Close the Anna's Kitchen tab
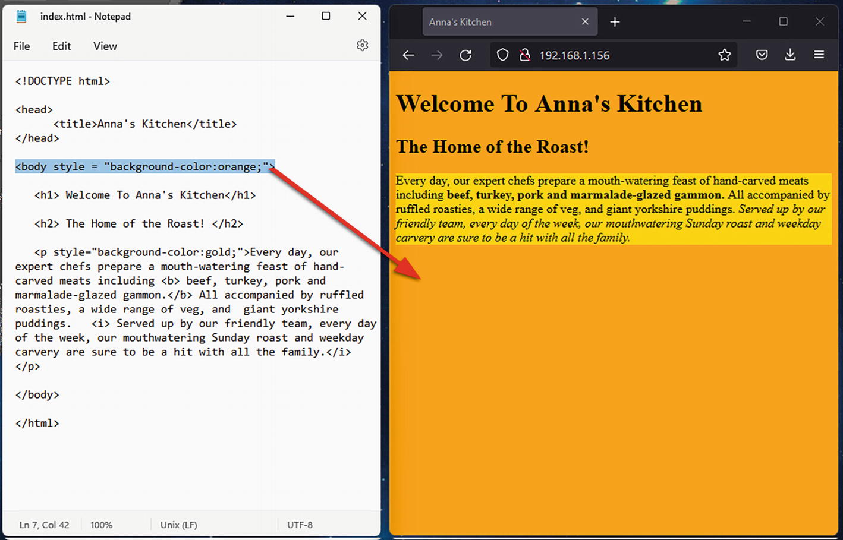This screenshot has height=540, width=843. [x=585, y=22]
